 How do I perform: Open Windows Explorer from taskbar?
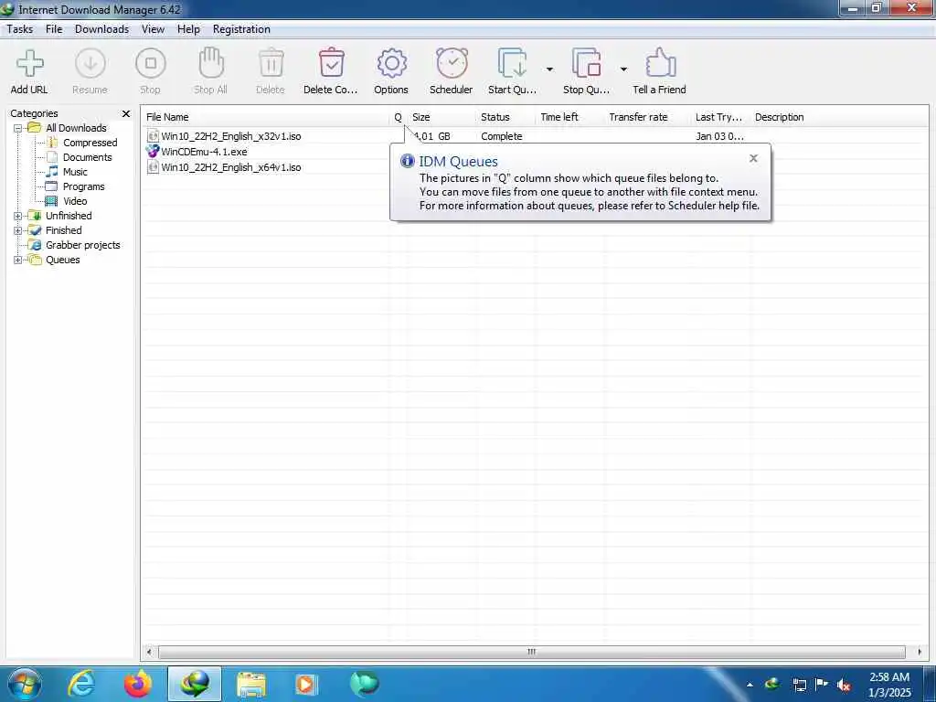251,684
